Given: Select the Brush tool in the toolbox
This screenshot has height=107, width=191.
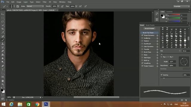Looking at the screenshot, I should click(3, 40).
